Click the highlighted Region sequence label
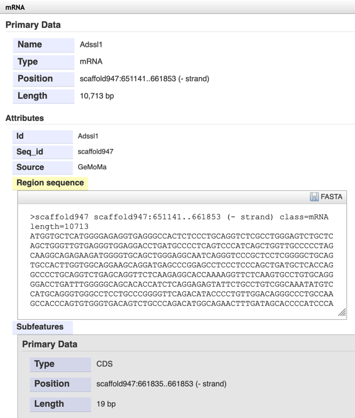Viewport: 355px width, 418px height. tap(50, 183)
